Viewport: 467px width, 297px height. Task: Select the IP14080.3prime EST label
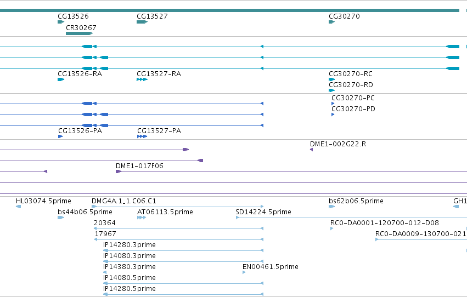pos(130,256)
